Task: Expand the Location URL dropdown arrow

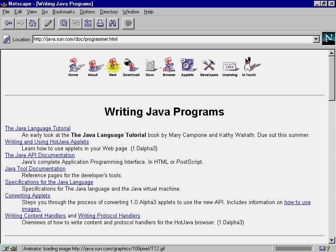Action: coord(316,39)
